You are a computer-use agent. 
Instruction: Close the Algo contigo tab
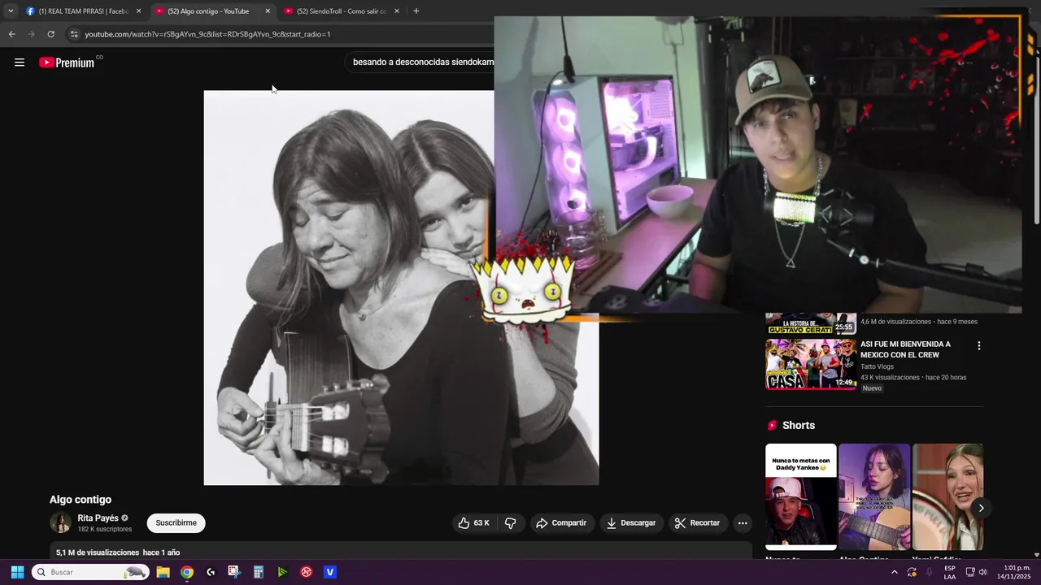(x=268, y=11)
